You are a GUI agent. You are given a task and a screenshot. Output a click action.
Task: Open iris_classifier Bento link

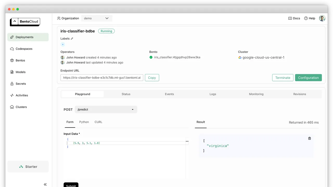coord(177,57)
